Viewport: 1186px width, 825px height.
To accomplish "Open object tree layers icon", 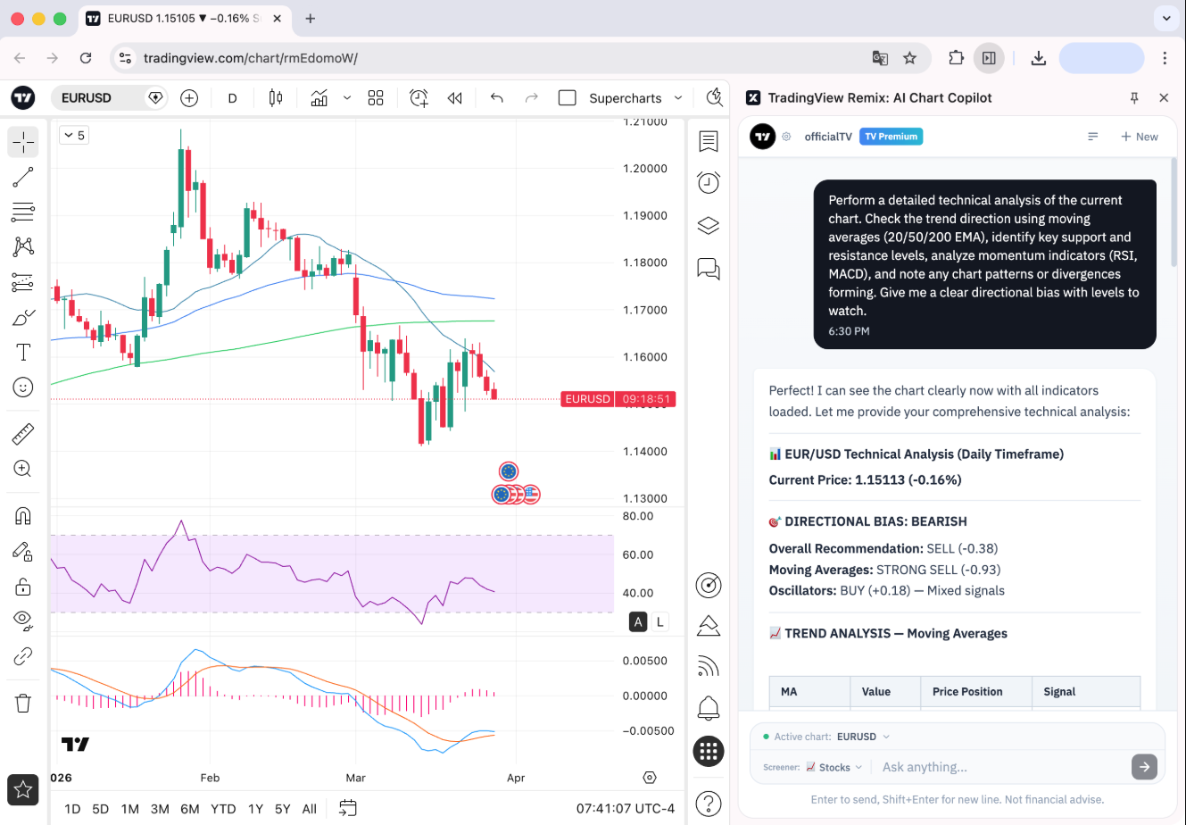I will pos(709,225).
